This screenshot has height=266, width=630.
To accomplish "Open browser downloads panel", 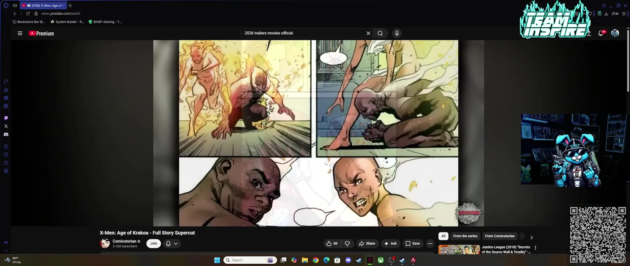I will [x=606, y=14].
